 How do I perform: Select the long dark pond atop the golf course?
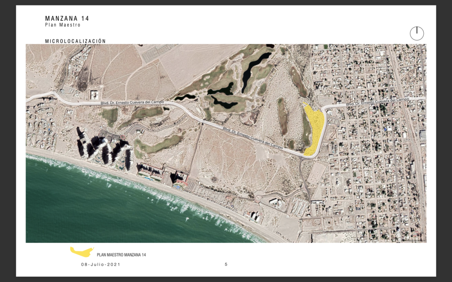click(x=255, y=68)
